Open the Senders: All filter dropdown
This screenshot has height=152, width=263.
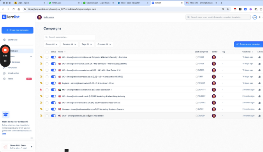click(69, 44)
